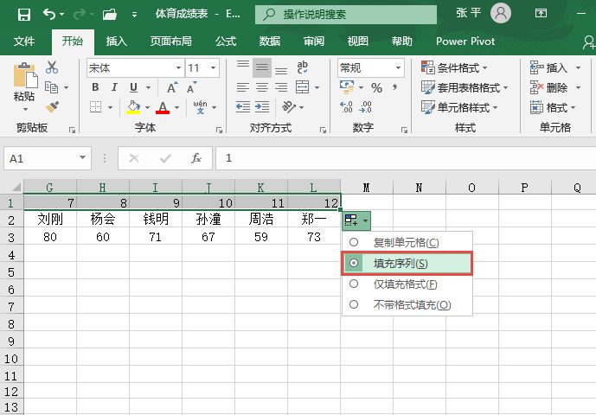Toggle bold formatting

click(x=95, y=87)
